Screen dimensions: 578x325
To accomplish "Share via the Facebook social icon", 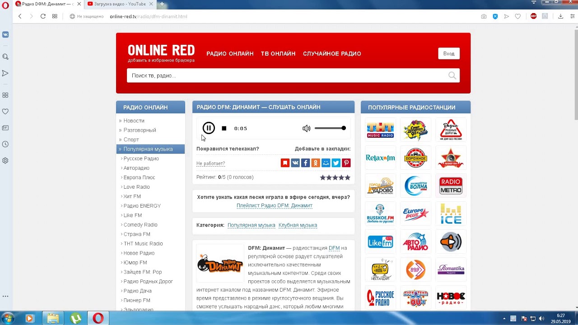I will click(305, 163).
